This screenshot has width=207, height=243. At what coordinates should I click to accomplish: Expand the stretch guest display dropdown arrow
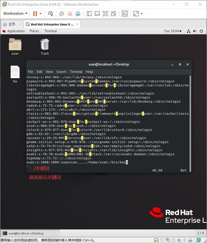click(142, 14)
